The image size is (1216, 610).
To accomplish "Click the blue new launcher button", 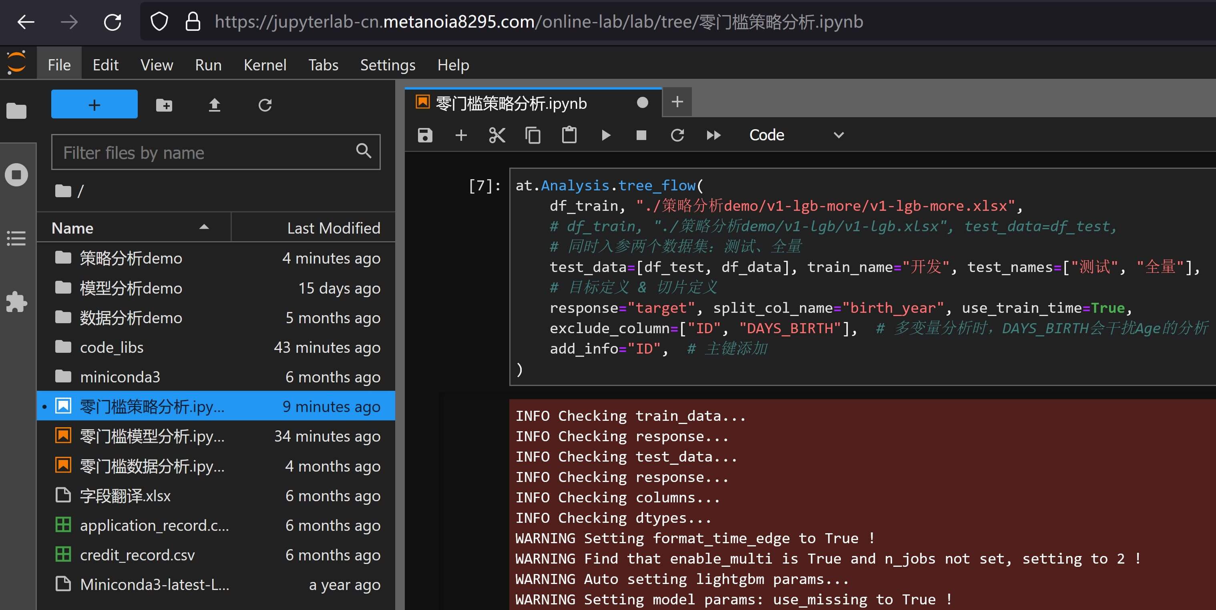I will coord(94,104).
